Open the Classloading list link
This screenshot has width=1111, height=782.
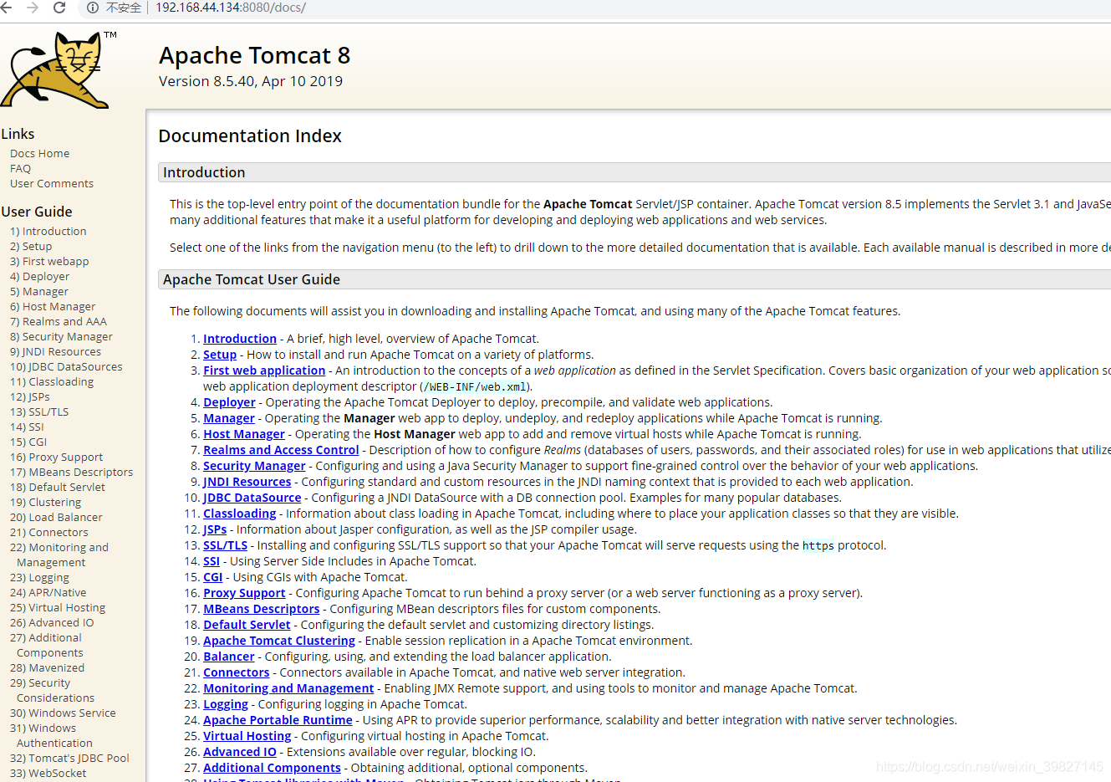tap(240, 514)
